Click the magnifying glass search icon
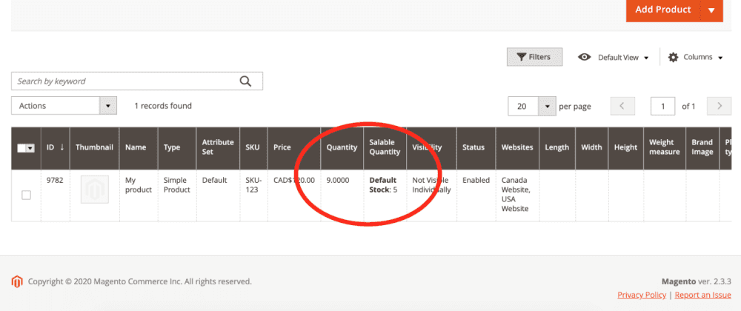The width and height of the screenshot is (741, 311). (245, 81)
